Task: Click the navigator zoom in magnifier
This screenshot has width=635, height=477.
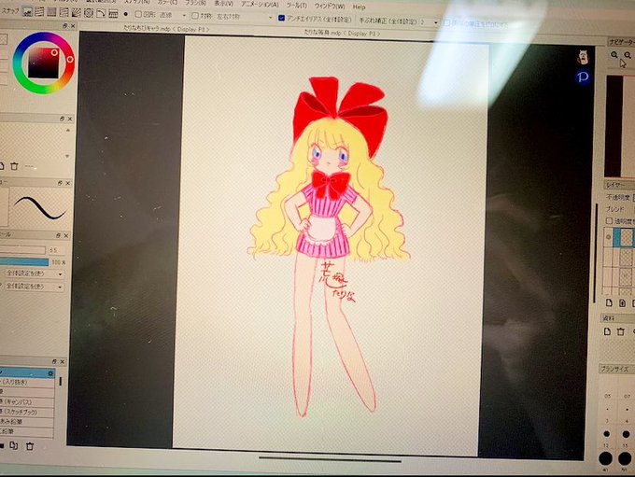Action: coord(614,55)
